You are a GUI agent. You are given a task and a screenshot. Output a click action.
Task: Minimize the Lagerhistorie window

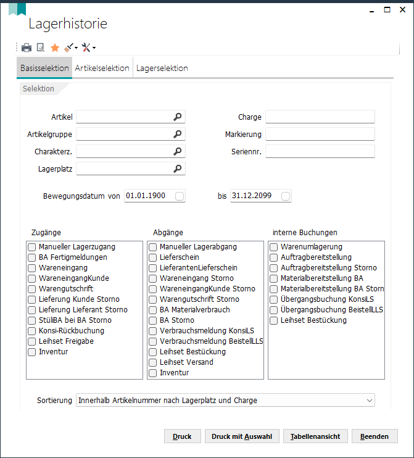coord(371,10)
